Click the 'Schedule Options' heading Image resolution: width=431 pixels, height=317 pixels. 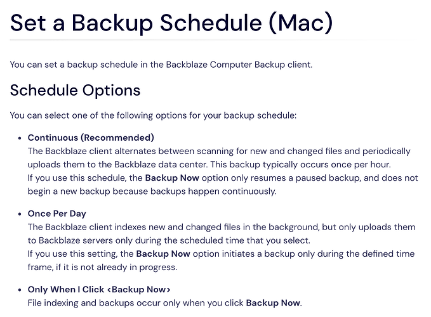click(75, 90)
